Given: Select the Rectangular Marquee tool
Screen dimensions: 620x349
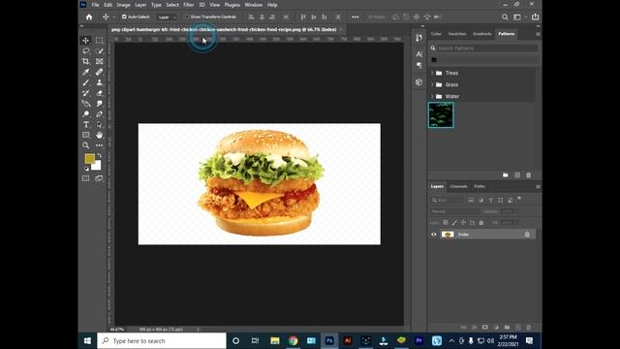Looking at the screenshot, I should 99,41.
